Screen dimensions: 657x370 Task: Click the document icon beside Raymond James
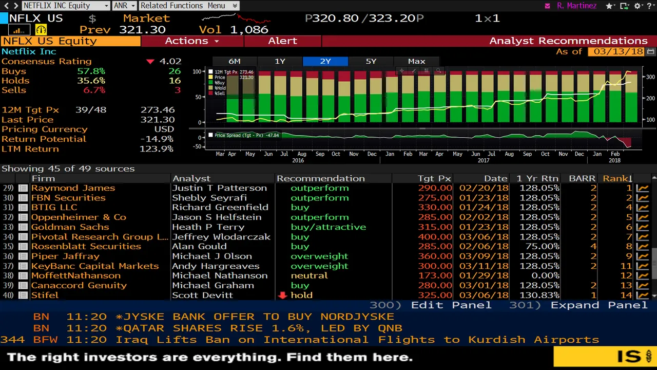click(x=23, y=188)
